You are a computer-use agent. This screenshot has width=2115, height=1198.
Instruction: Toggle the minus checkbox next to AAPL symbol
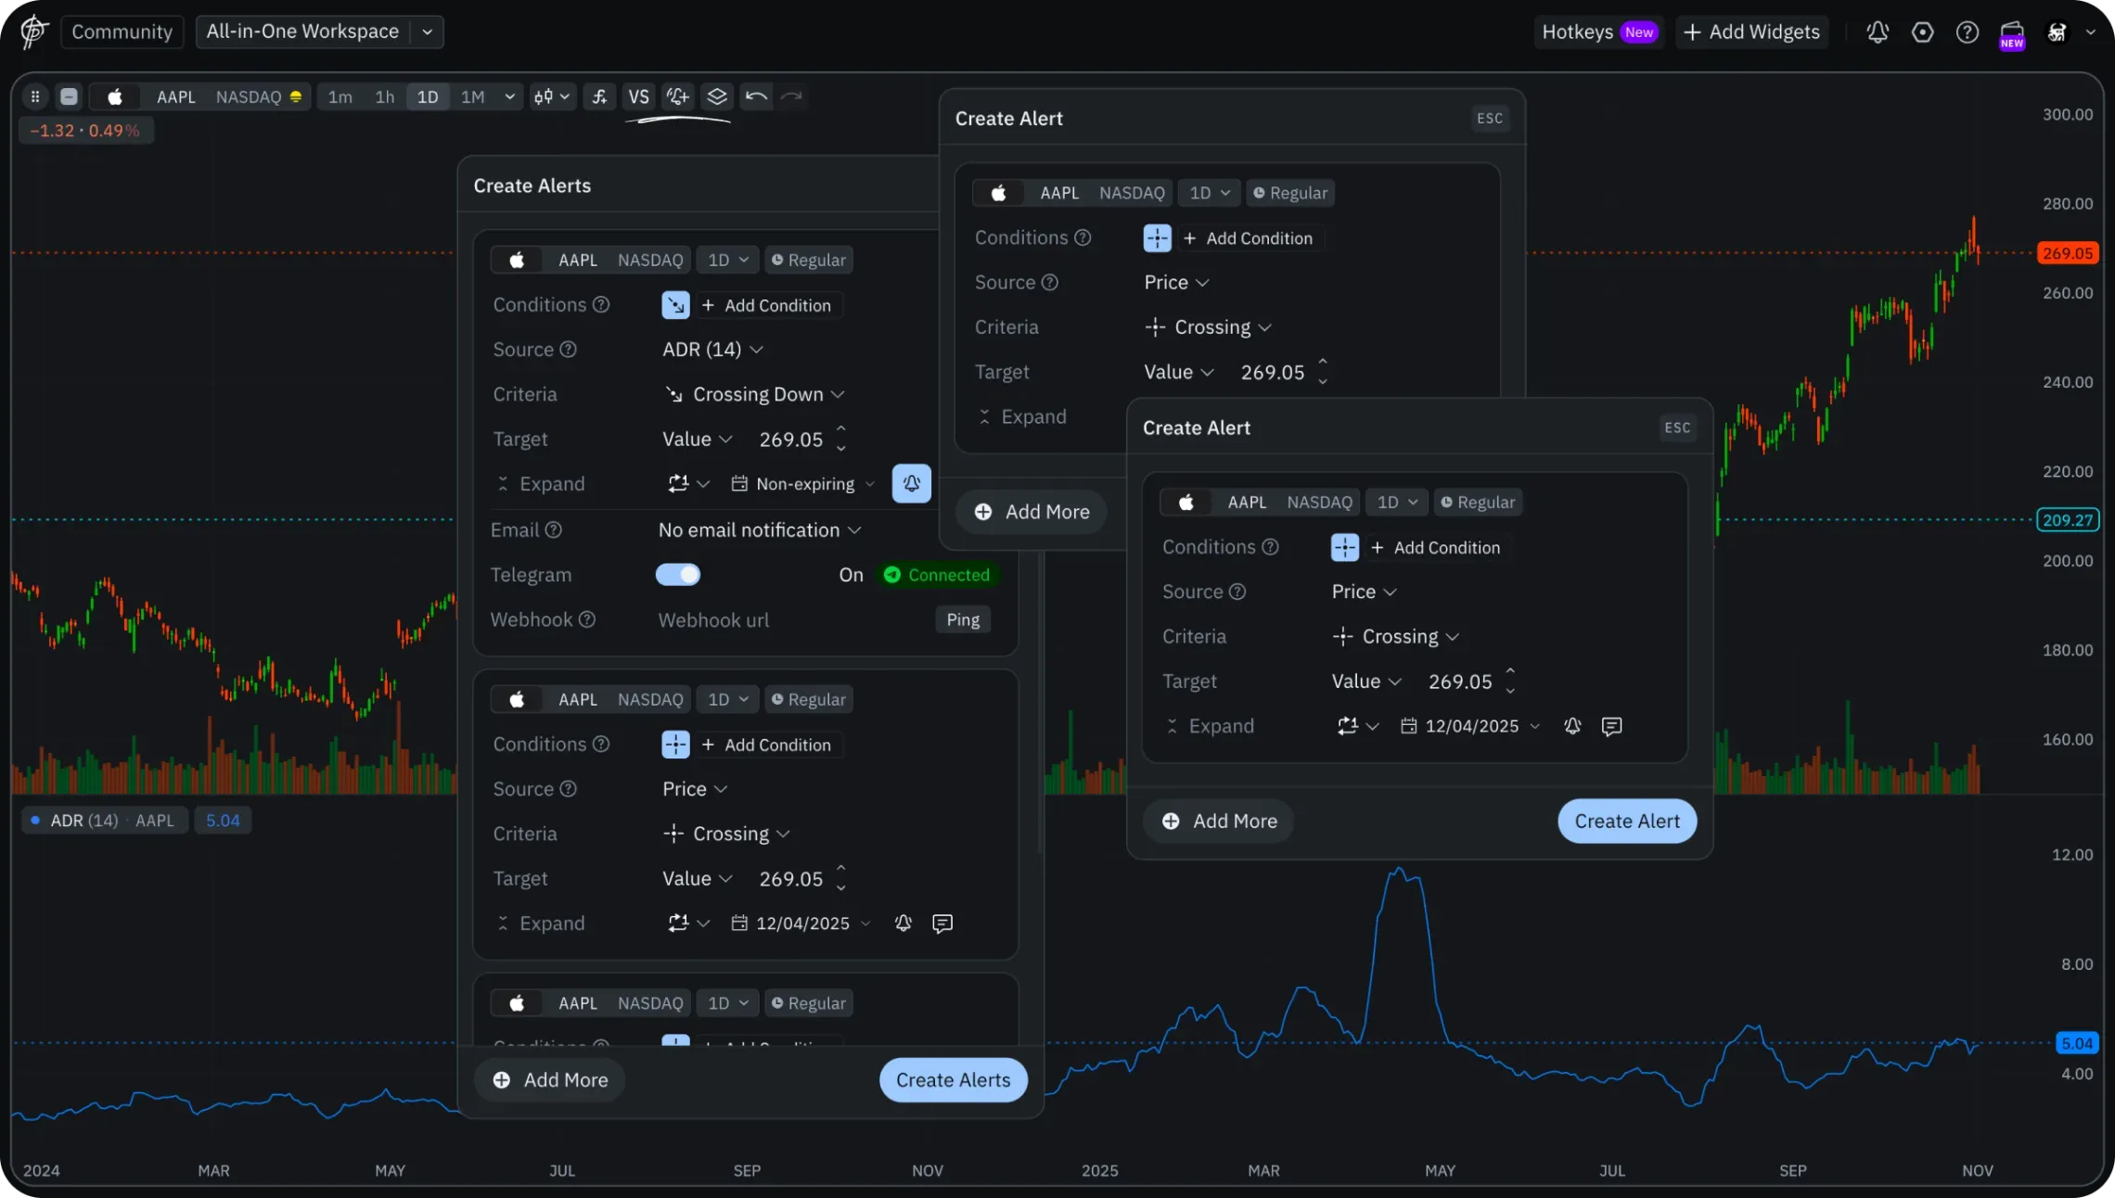(x=69, y=96)
